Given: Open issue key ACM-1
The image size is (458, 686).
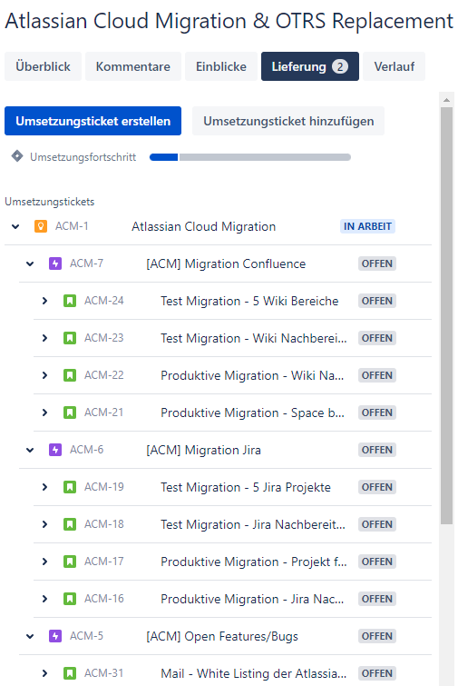Looking at the screenshot, I should [x=72, y=226].
